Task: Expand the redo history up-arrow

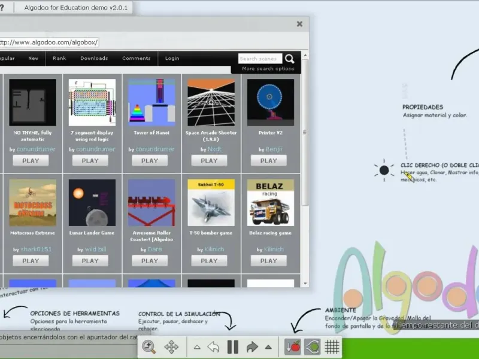Action: (268, 347)
